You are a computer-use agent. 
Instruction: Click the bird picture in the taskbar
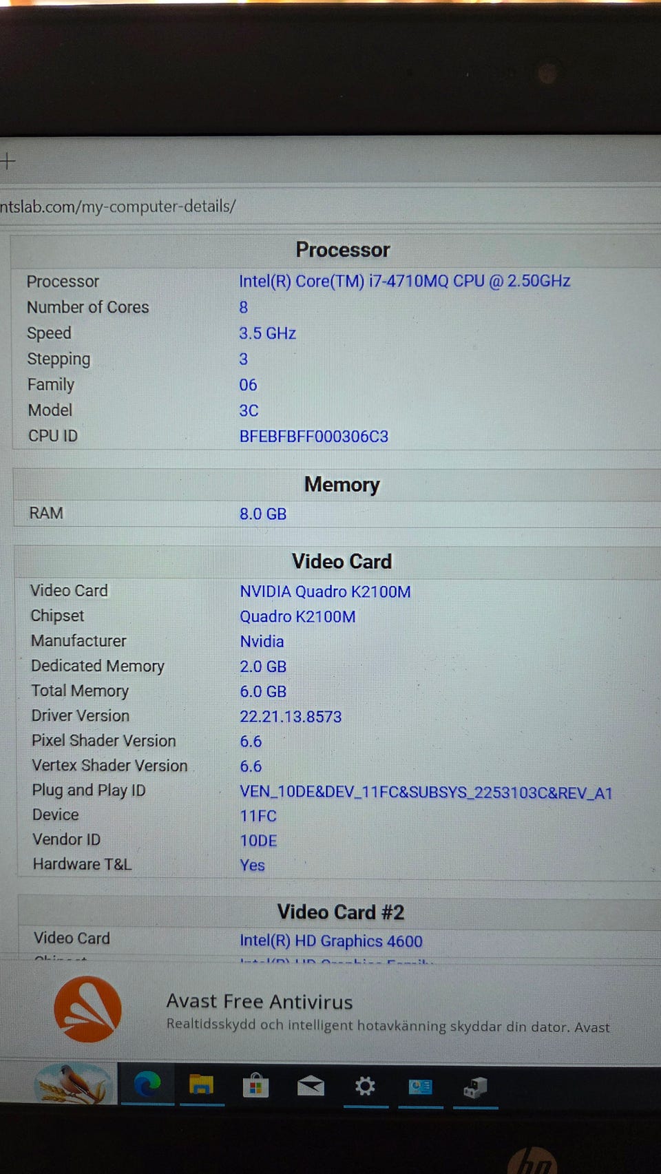click(75, 1084)
